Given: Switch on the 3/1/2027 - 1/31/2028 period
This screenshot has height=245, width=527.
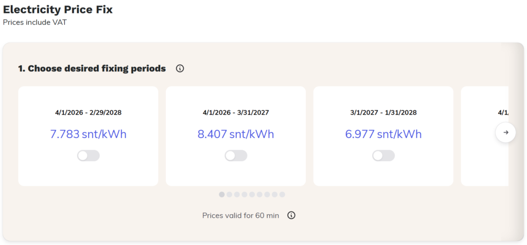Looking at the screenshot, I should tap(383, 156).
